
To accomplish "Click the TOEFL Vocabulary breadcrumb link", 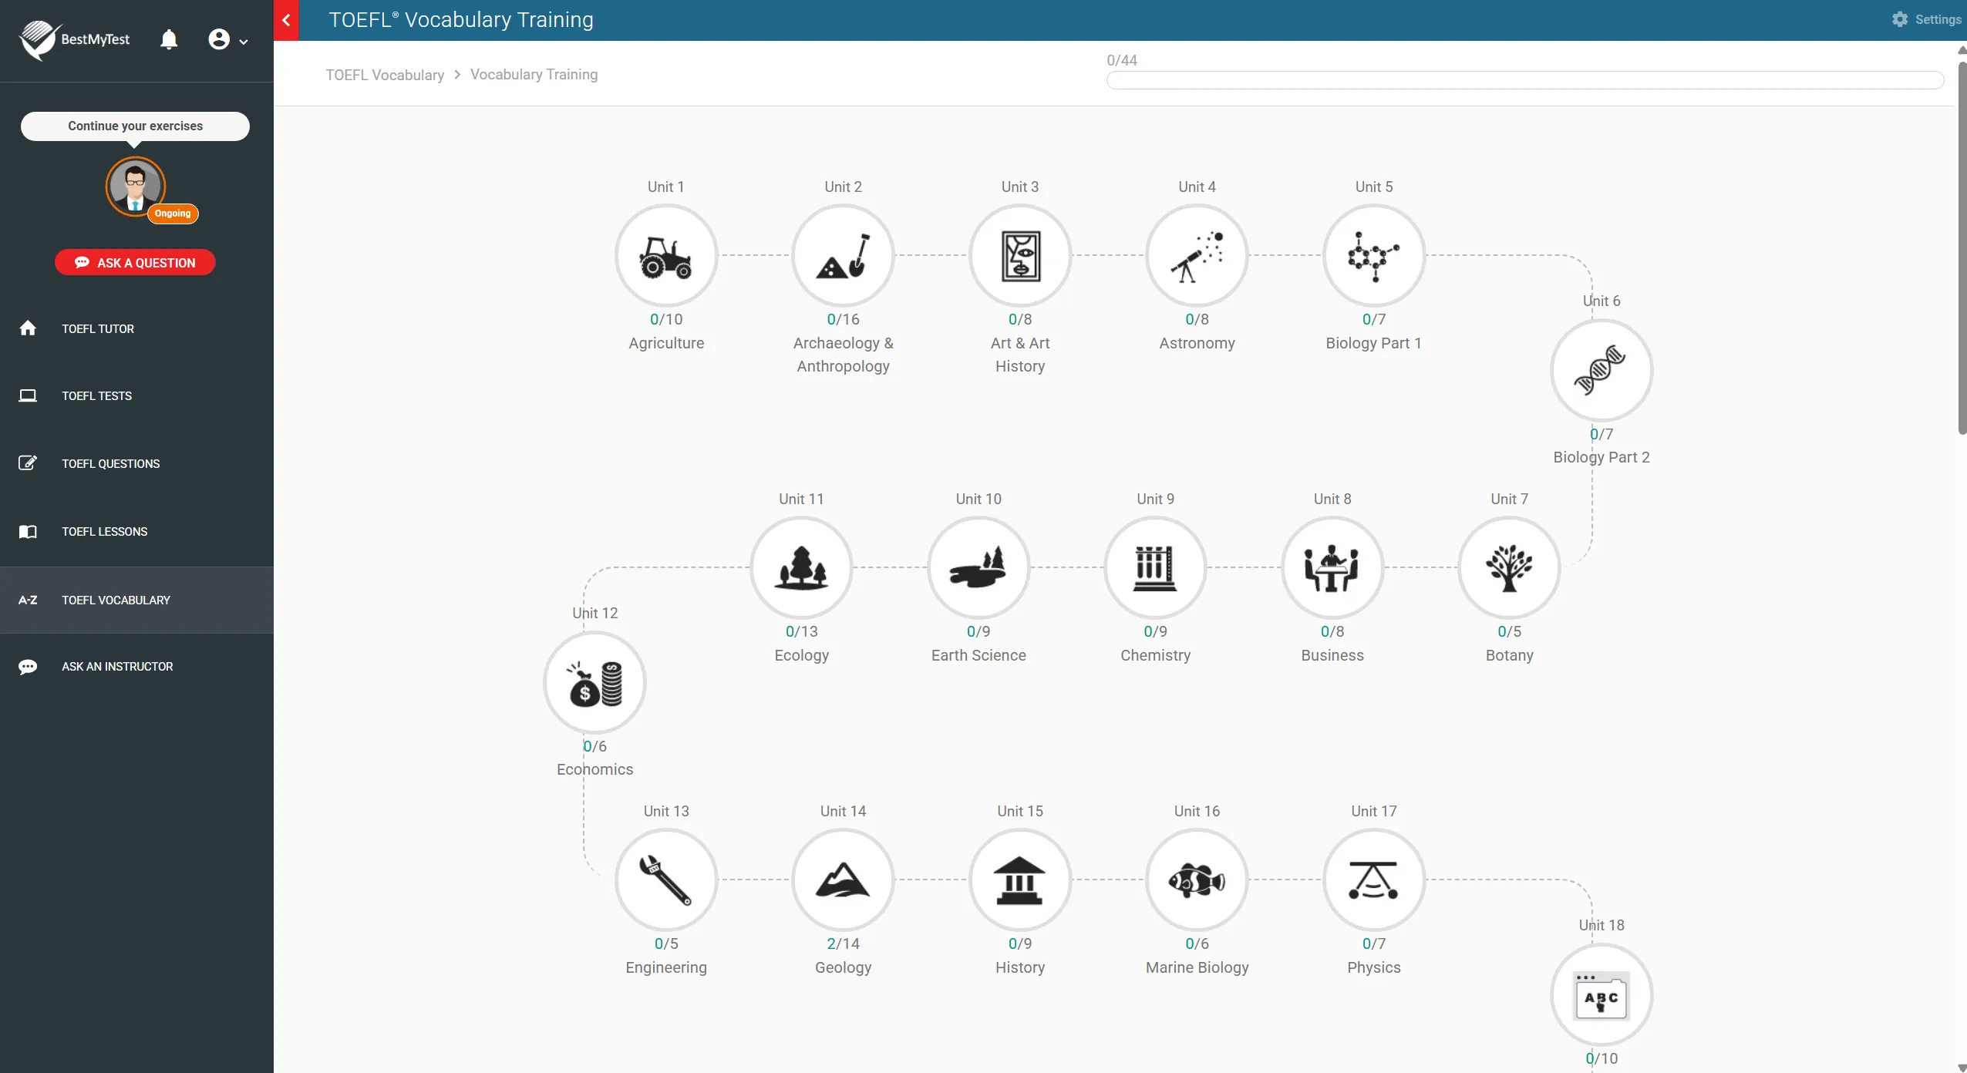I will [385, 75].
